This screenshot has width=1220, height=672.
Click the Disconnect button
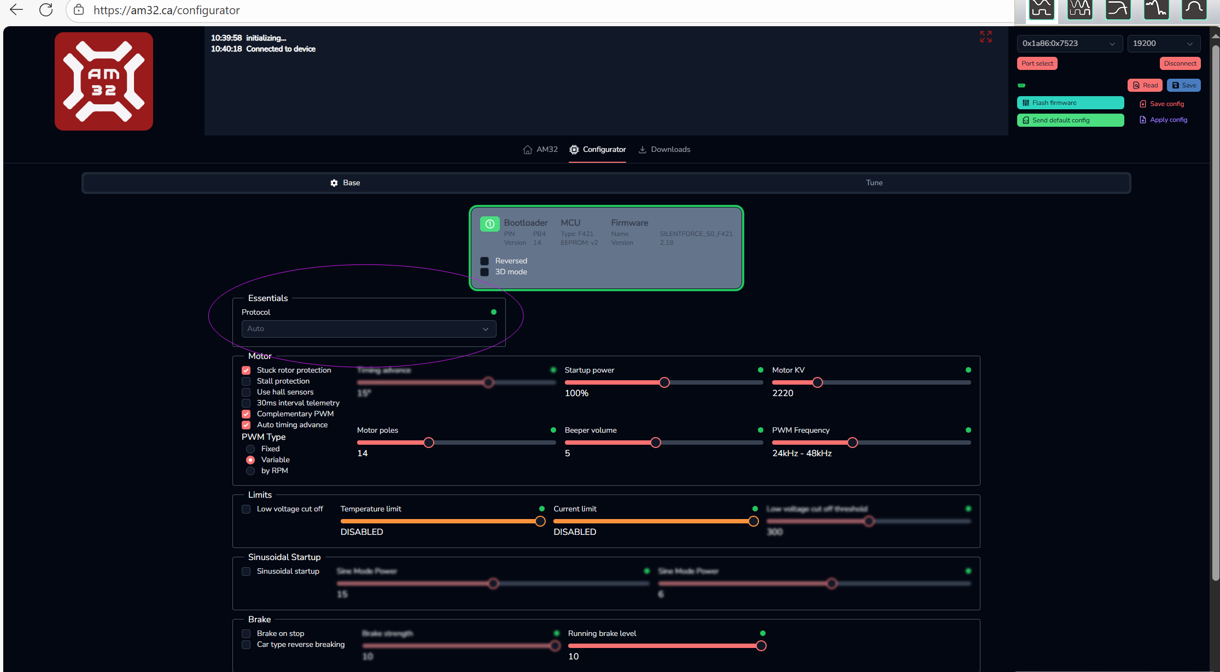[1180, 63]
